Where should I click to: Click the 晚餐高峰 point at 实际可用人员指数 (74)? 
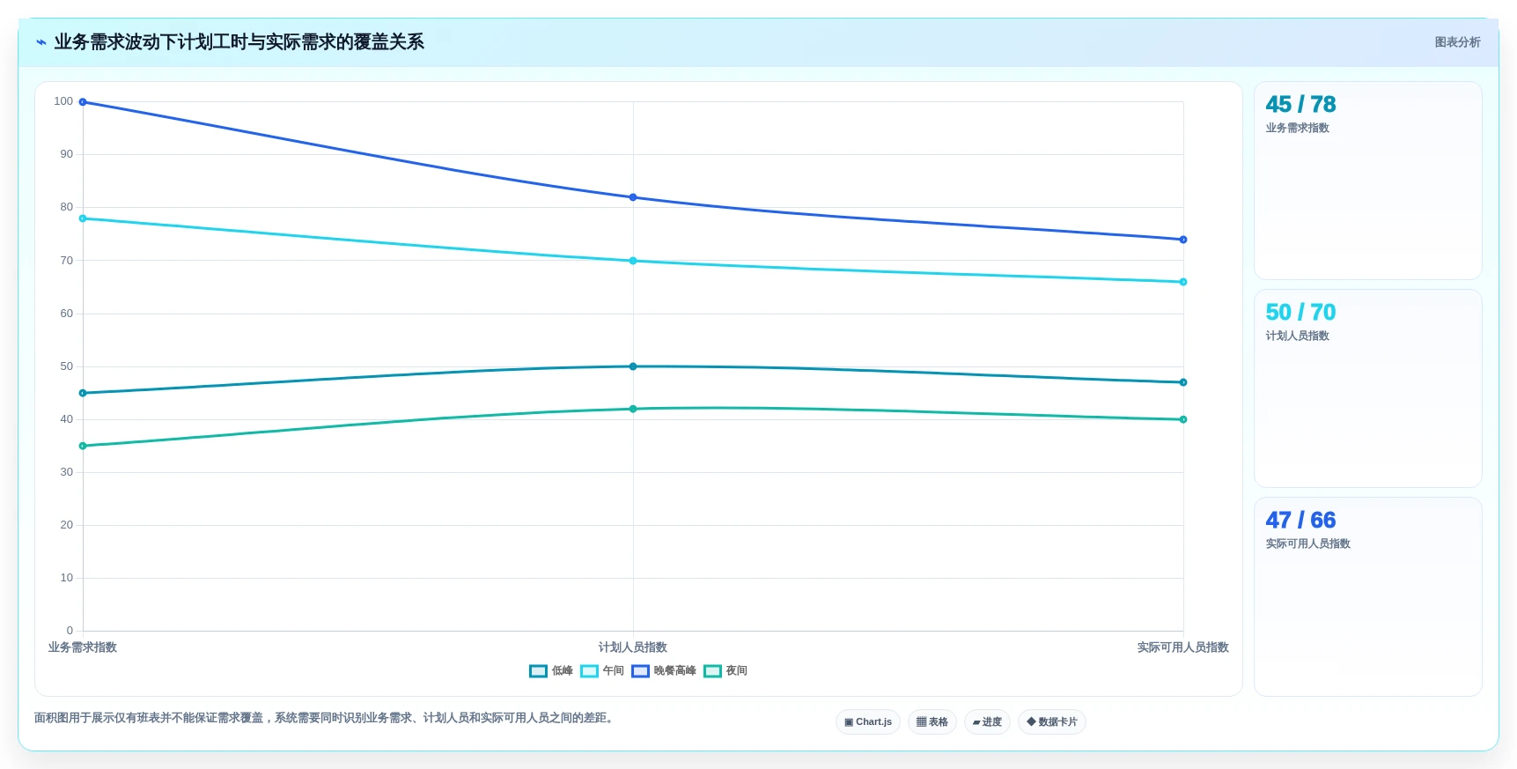pyautogui.click(x=1183, y=240)
